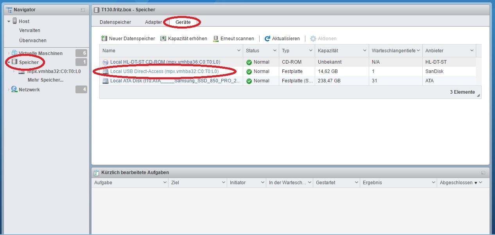
Task: Select Netzwerk in the Navigator
Action: pyautogui.click(x=29, y=90)
